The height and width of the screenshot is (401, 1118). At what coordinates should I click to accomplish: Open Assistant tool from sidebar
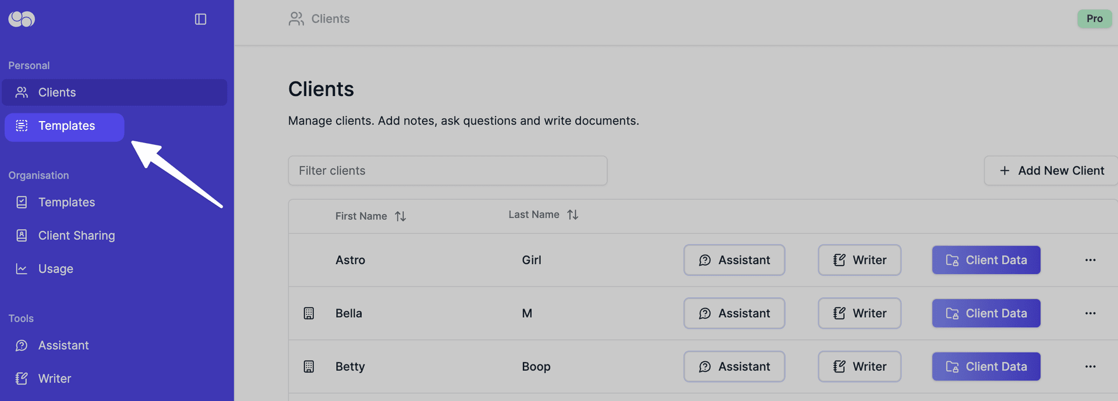click(x=63, y=346)
